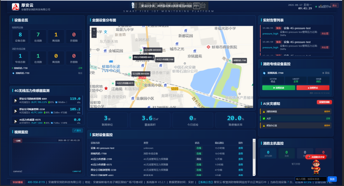Click the red LIVE badge on video
344x186 pixels.
coord(18,140)
